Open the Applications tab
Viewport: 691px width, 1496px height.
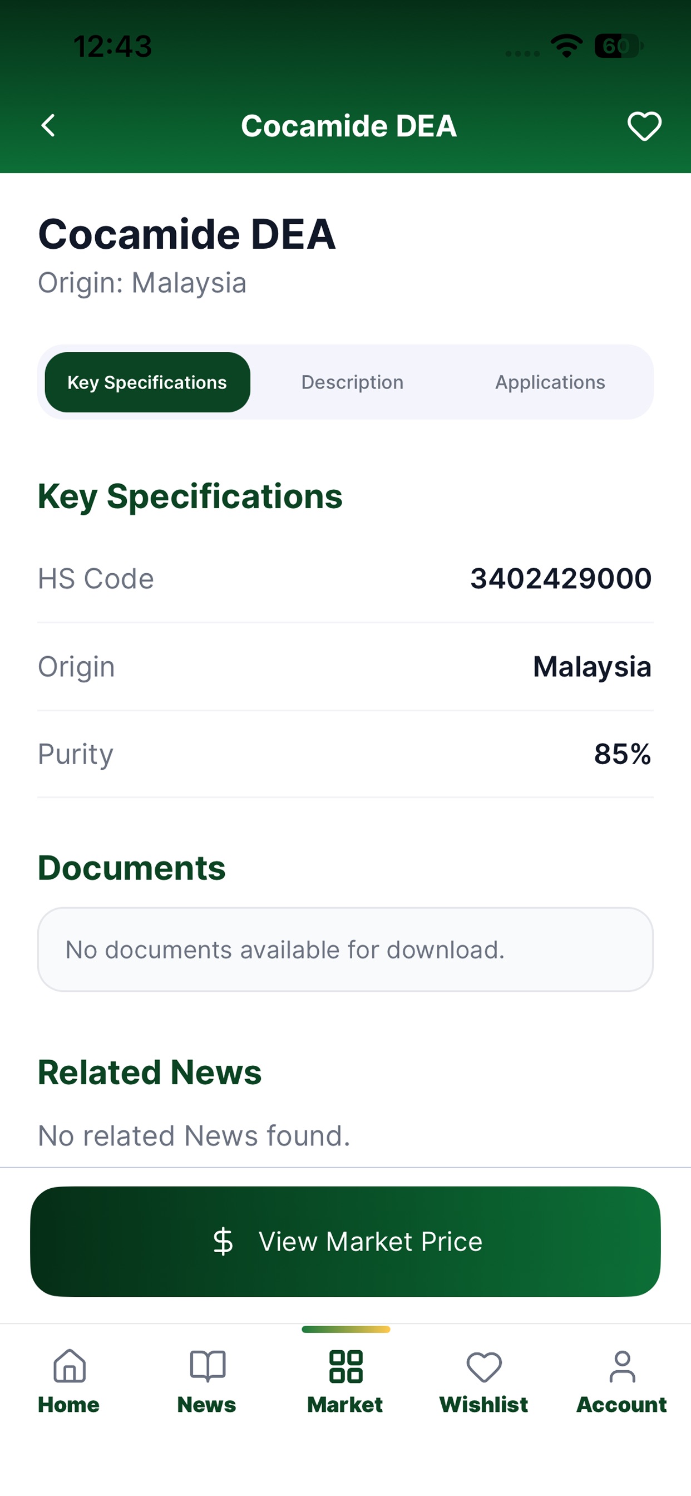[x=550, y=382]
